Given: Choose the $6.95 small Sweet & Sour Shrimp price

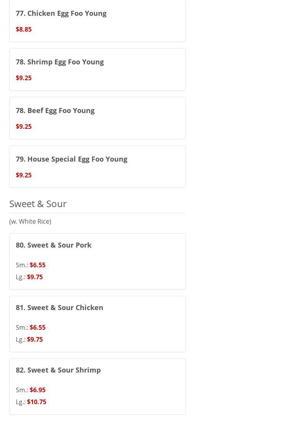Looking at the screenshot, I should coord(37,390).
